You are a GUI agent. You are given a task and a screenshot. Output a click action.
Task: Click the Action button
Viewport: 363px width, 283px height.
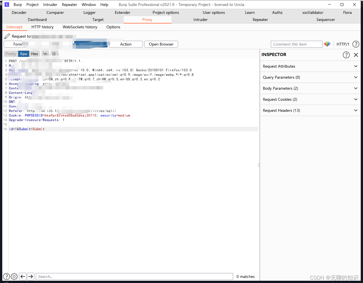pos(126,44)
